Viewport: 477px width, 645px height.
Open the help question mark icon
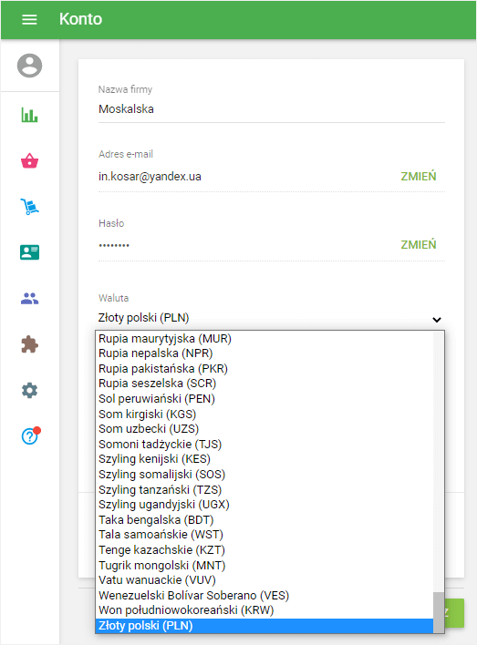tap(30, 435)
